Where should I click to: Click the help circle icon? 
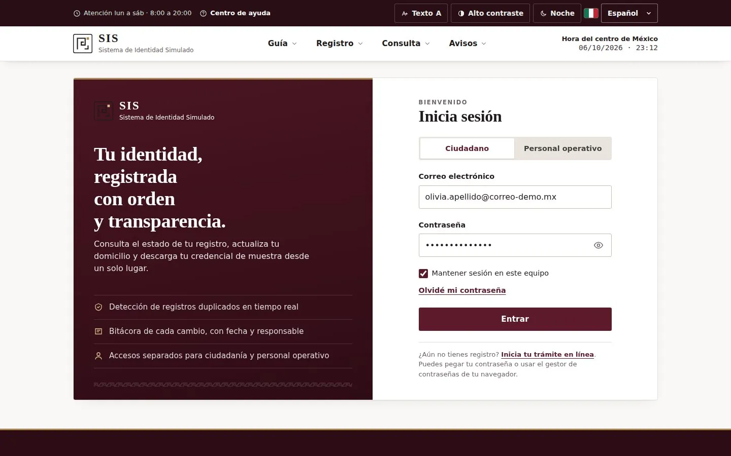203,14
